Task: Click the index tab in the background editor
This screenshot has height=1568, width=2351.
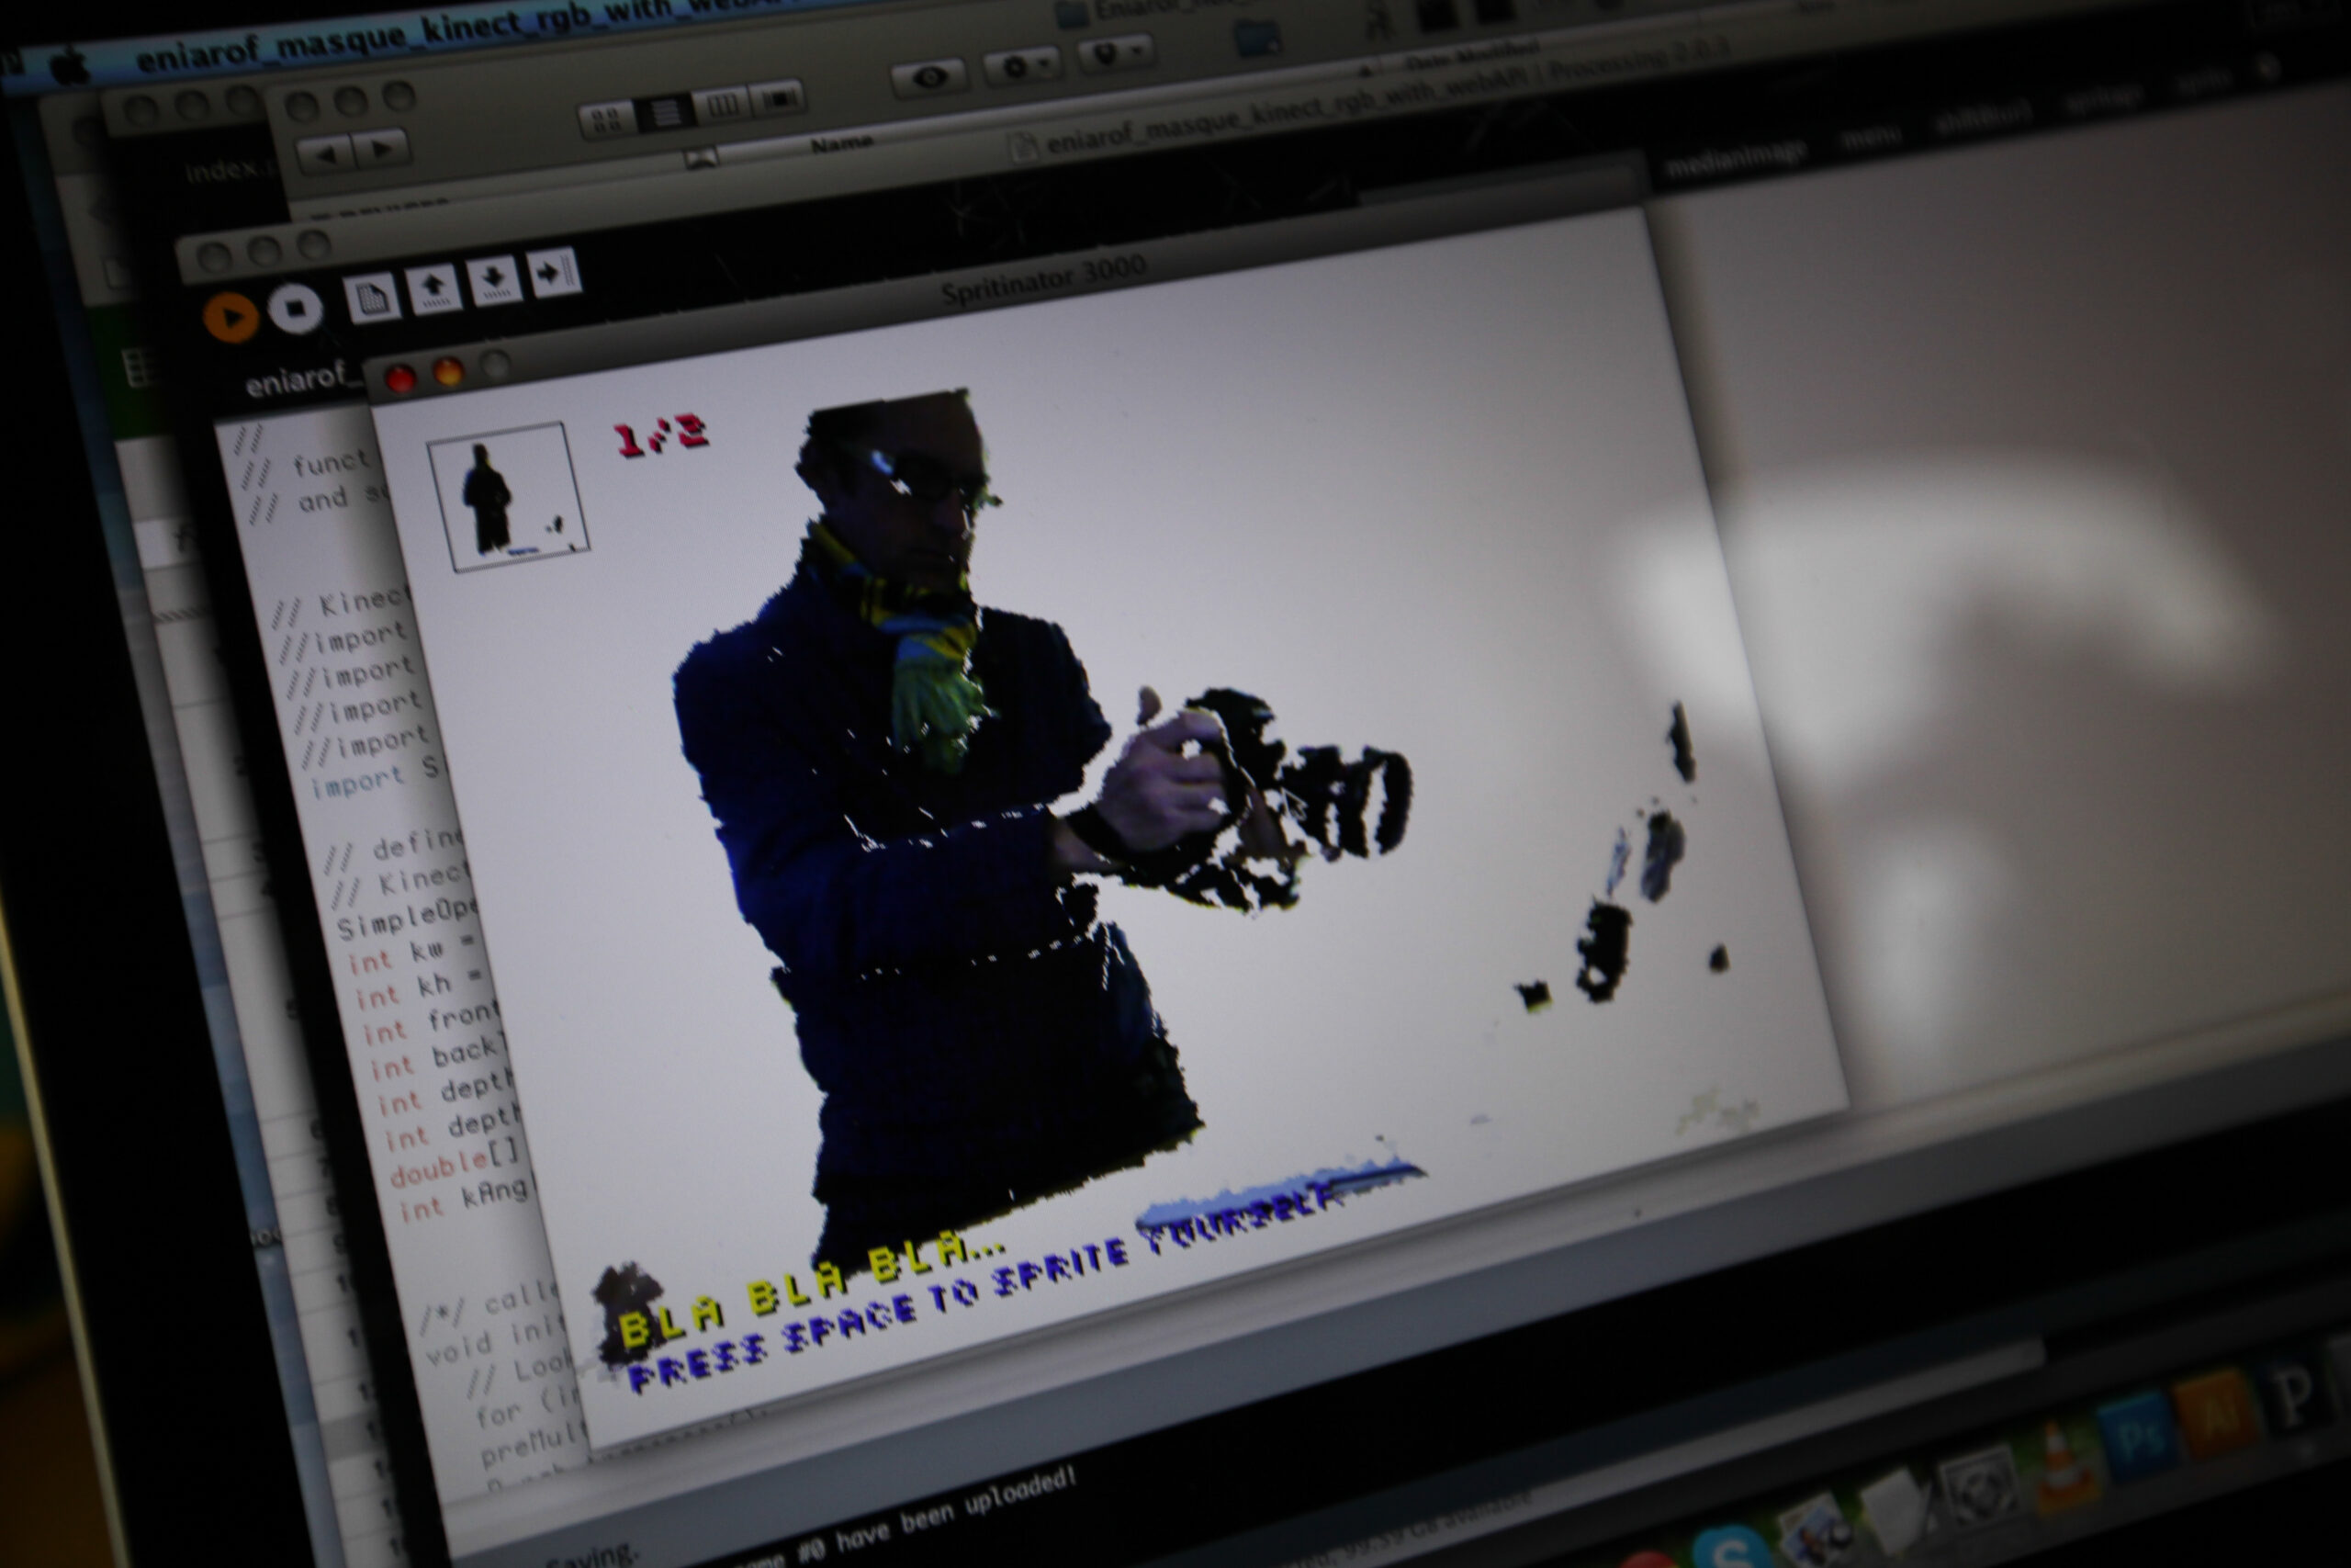Action: click(232, 170)
